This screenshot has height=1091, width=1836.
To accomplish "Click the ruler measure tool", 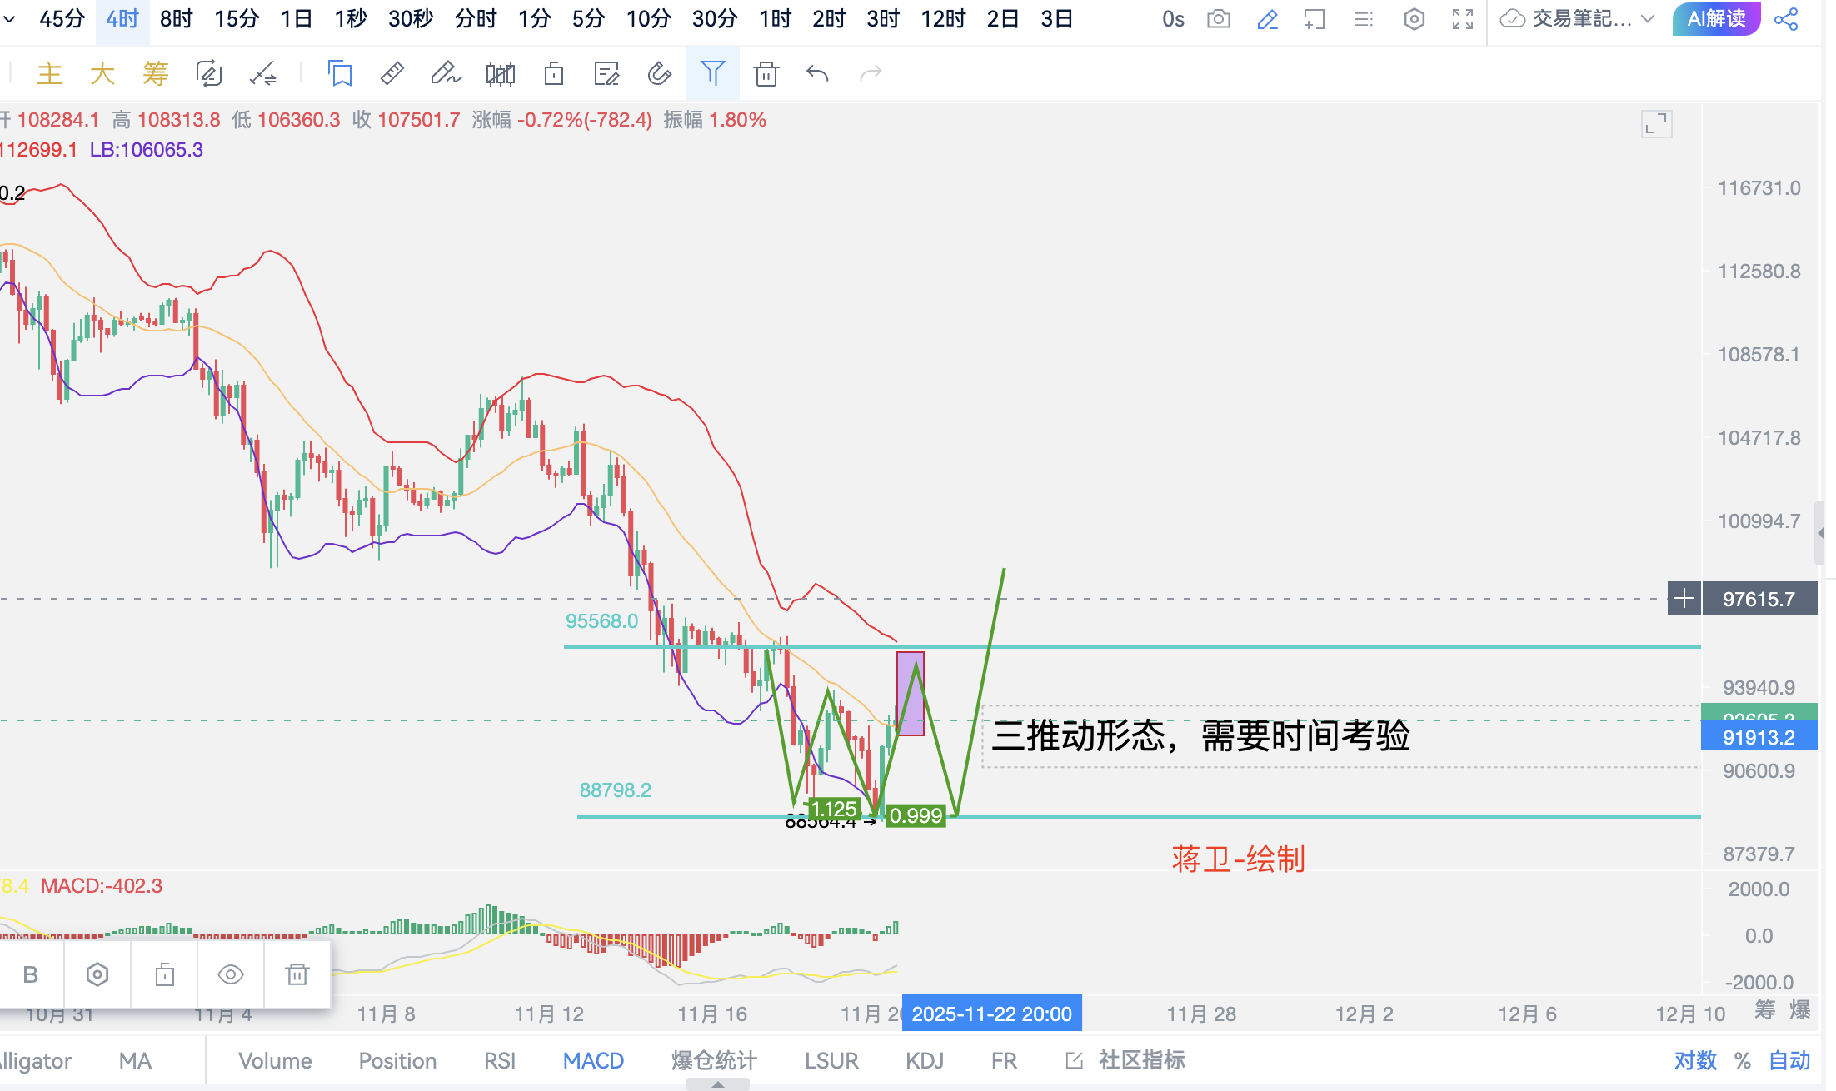I will (x=392, y=74).
